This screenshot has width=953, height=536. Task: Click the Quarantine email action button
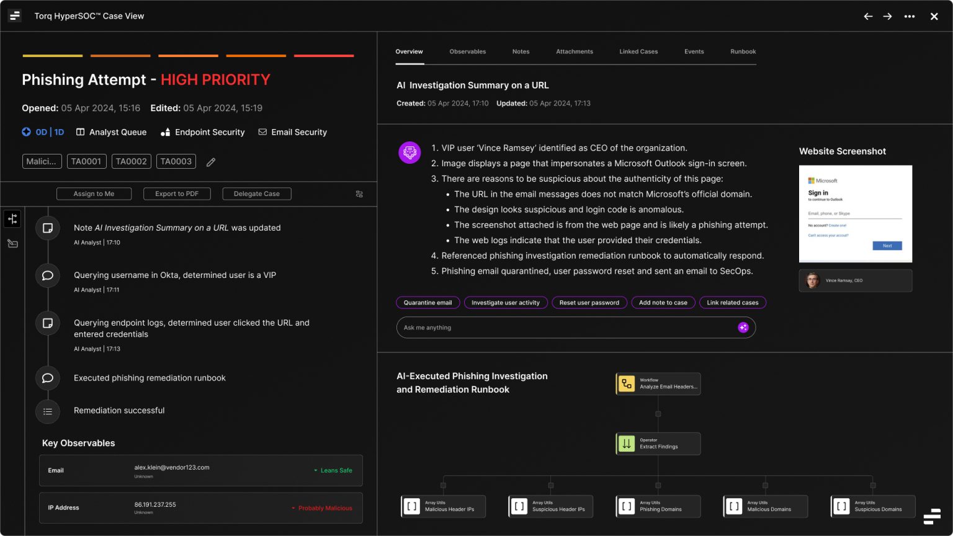point(427,302)
